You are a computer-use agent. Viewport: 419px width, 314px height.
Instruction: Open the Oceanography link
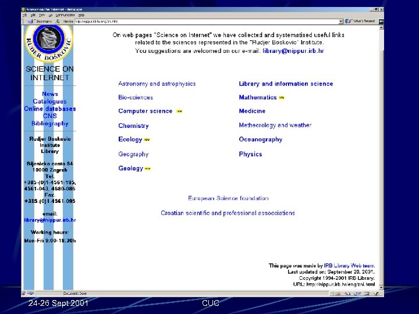point(261,140)
